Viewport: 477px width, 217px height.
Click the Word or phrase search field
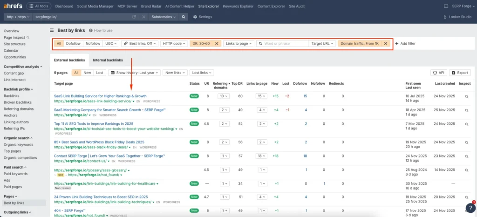point(283,43)
